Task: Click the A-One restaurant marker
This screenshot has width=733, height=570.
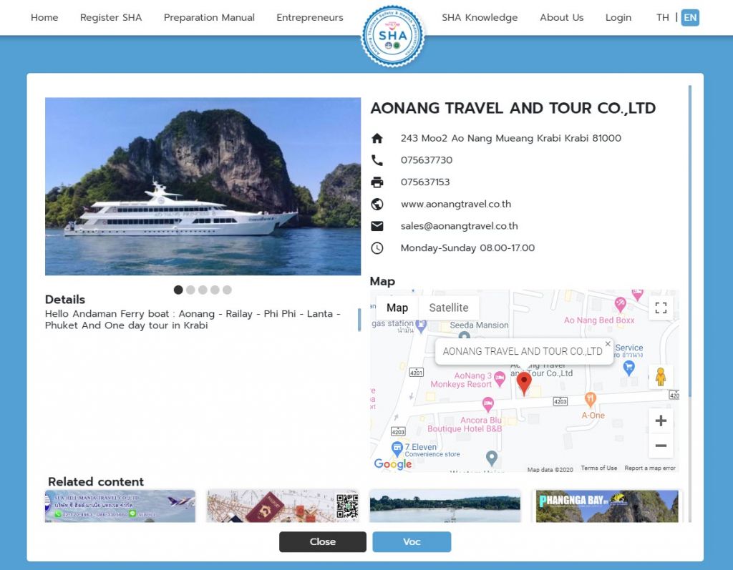Action: (x=591, y=399)
